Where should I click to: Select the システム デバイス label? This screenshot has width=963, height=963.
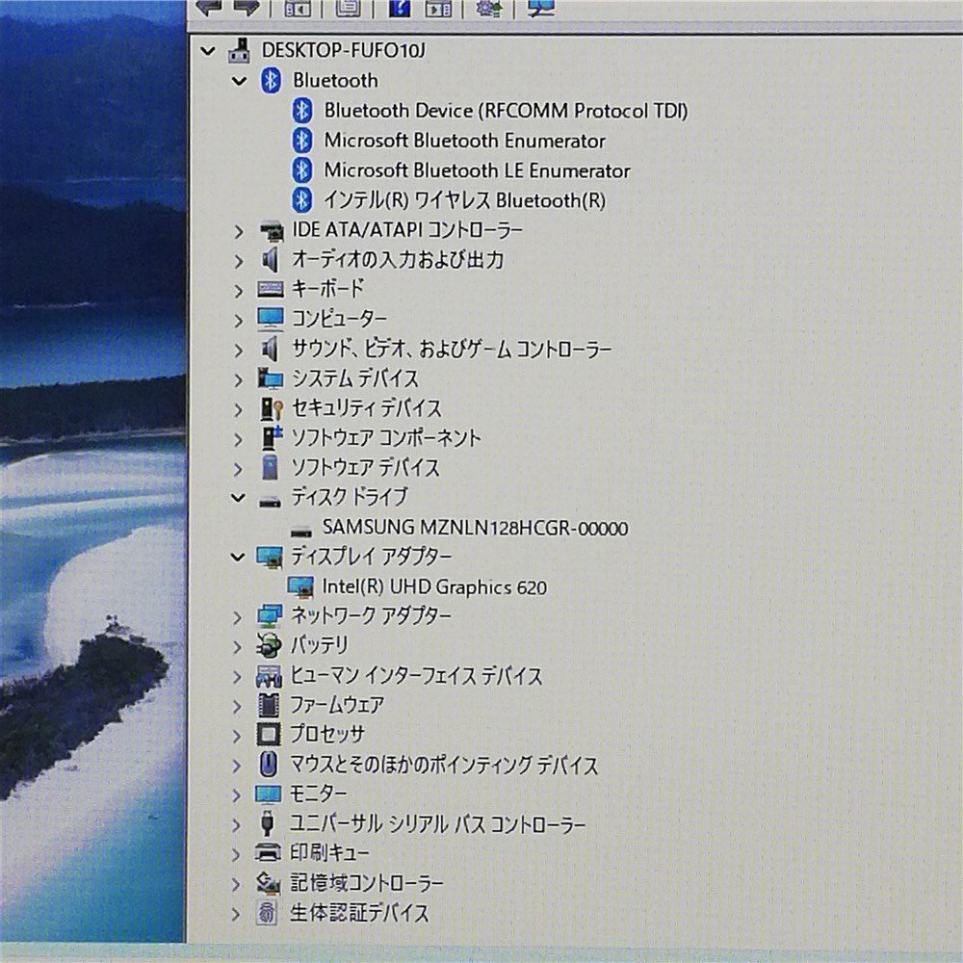coord(355,378)
